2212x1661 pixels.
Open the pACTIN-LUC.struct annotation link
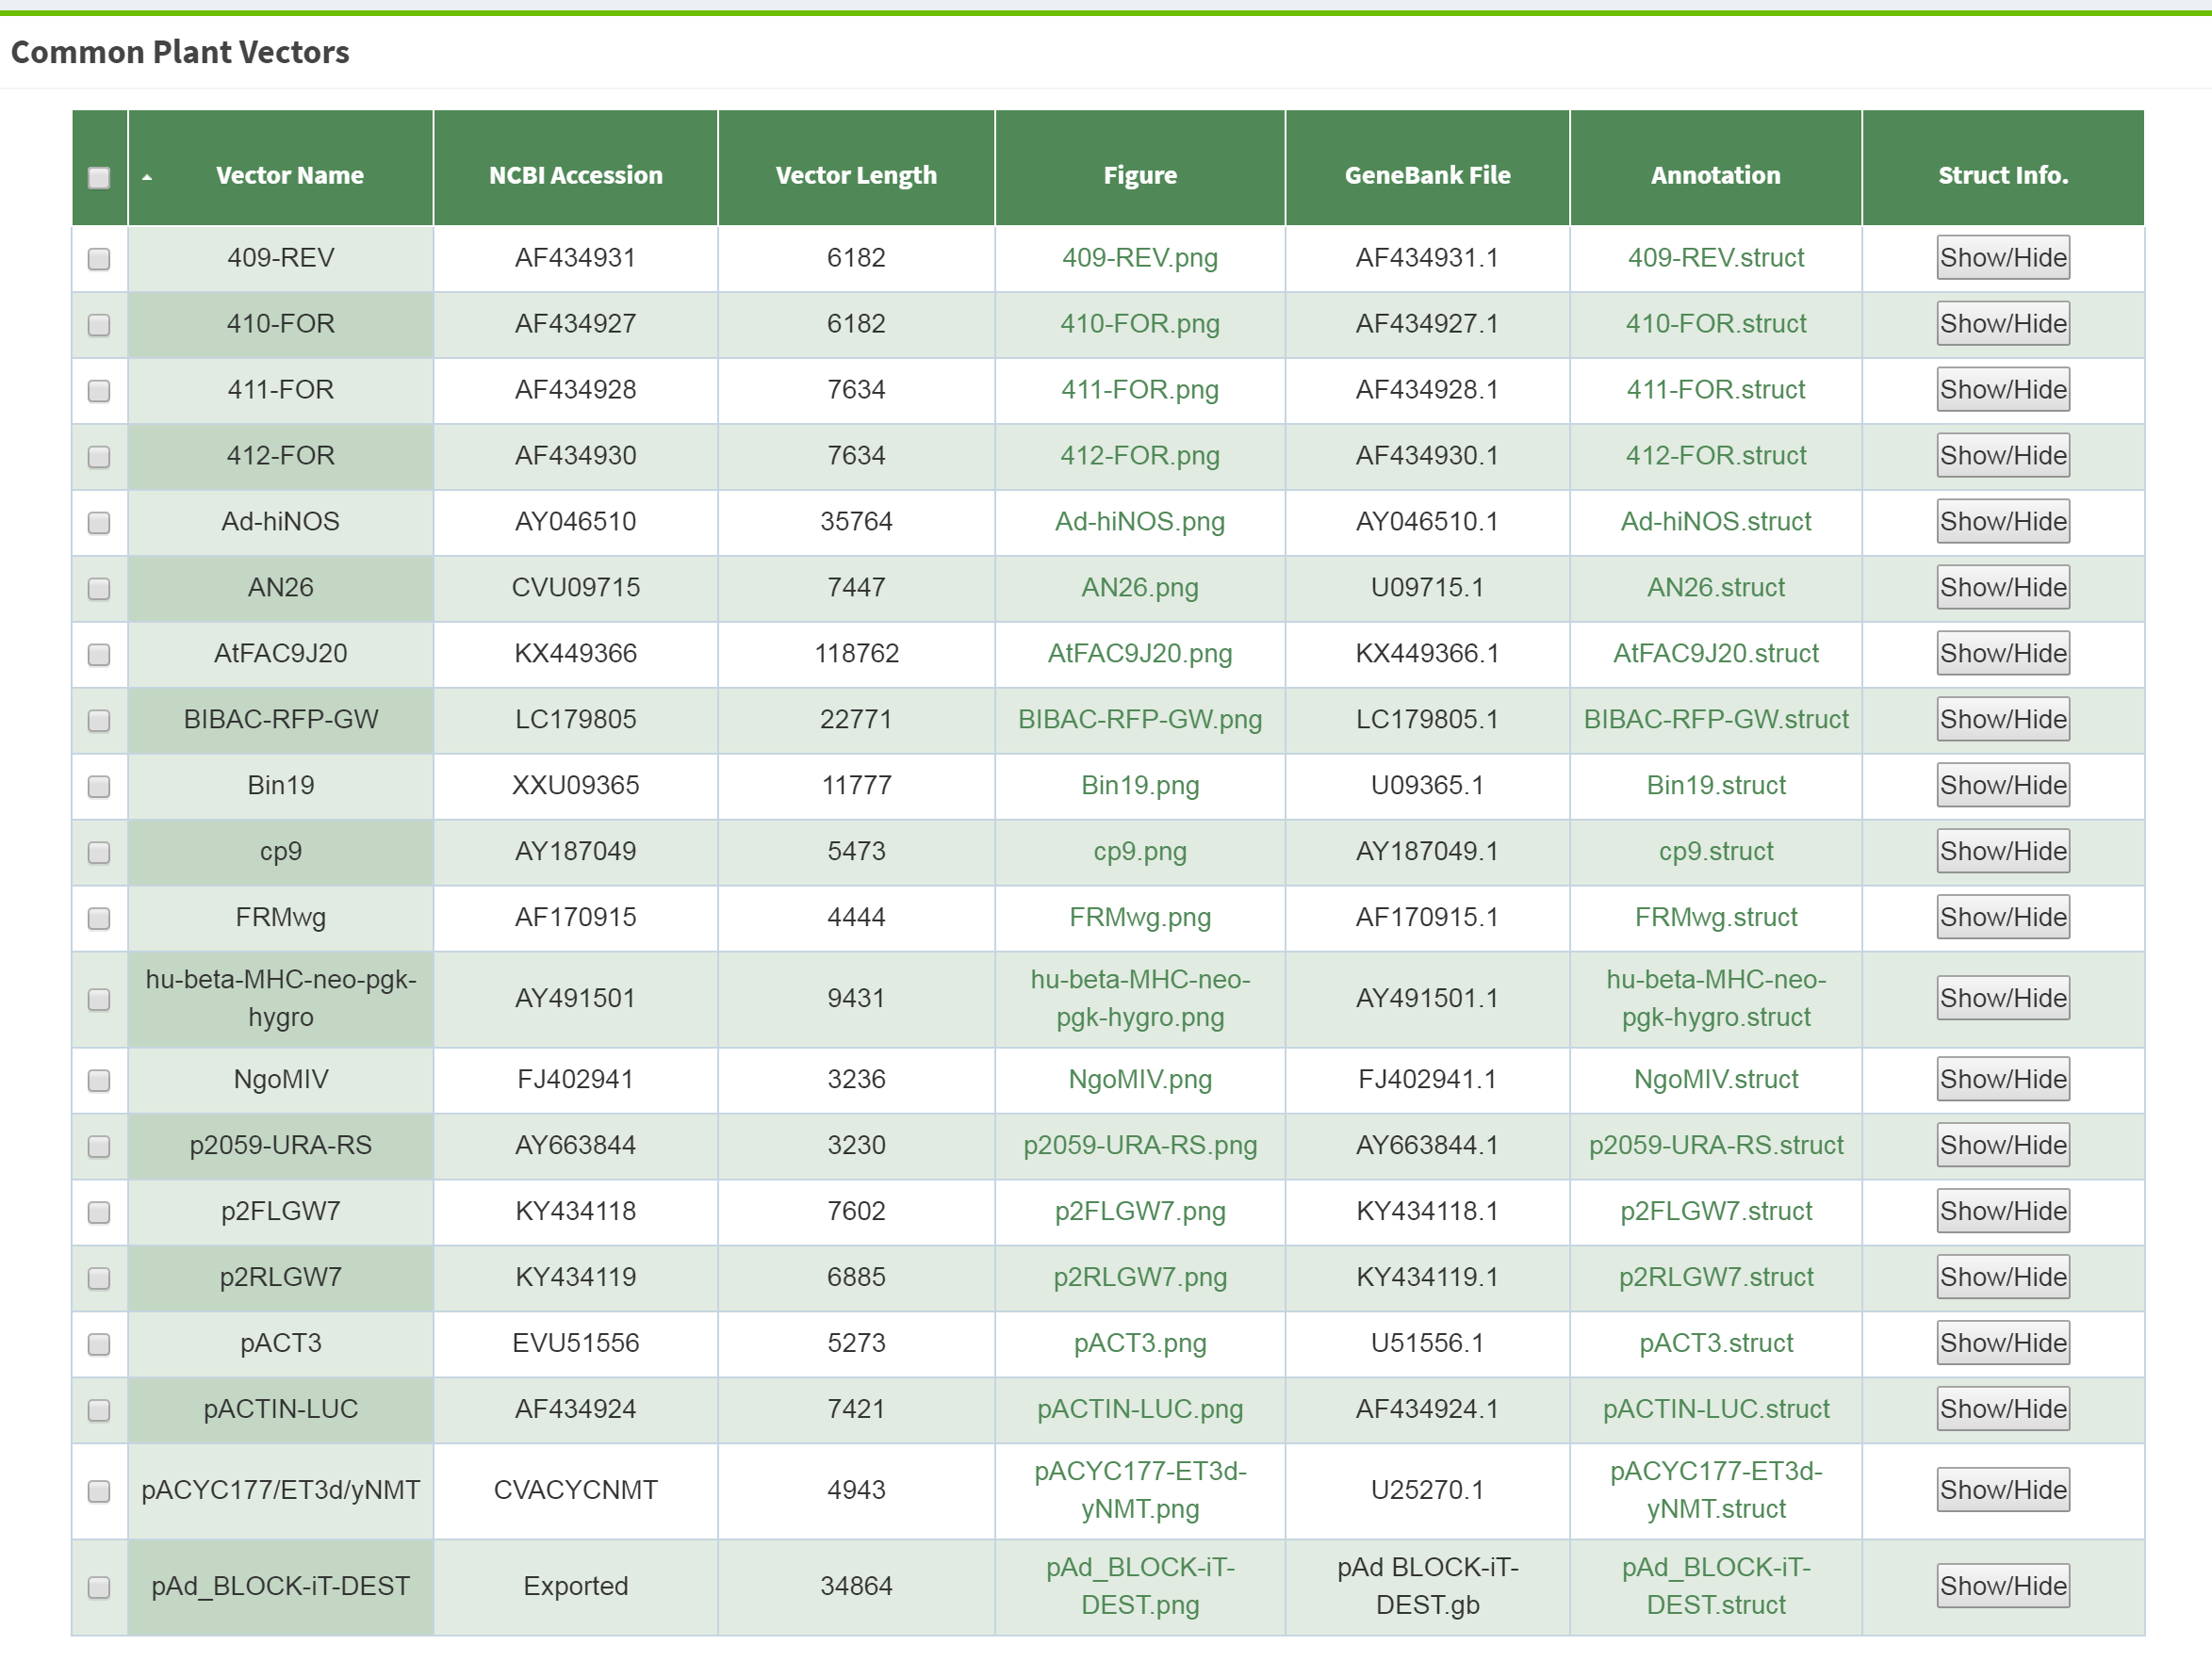point(1715,1409)
